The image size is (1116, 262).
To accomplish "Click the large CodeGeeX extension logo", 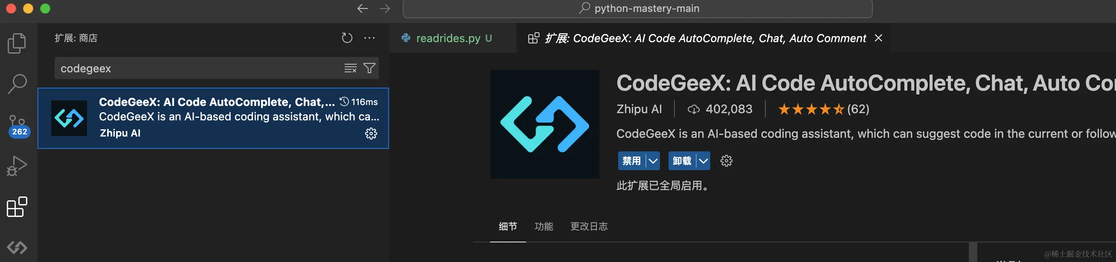I will pos(545,124).
